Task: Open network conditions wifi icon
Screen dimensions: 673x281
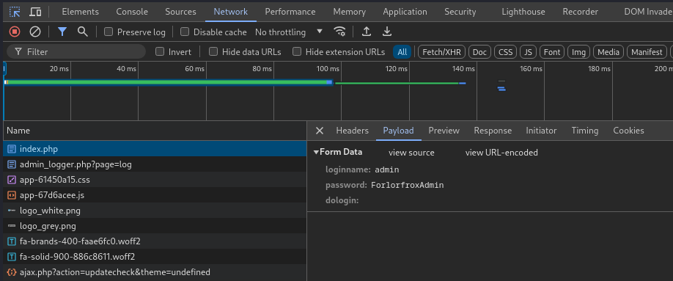Action: [339, 32]
